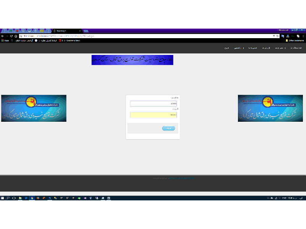Select the User Login browser tab
306x229 pixels.
pos(67,31)
